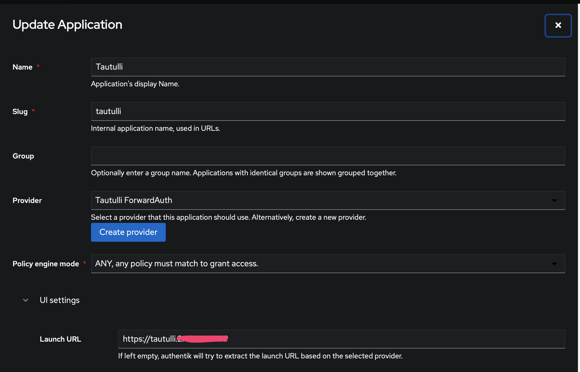Click the Provider label text

point(27,200)
